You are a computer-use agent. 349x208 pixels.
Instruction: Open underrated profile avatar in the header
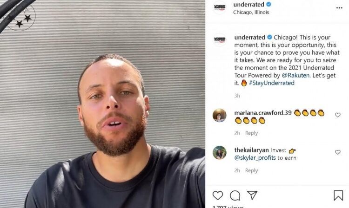pyautogui.click(x=220, y=7)
